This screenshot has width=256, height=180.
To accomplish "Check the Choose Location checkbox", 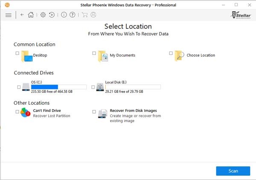I will pyautogui.click(x=171, y=53).
